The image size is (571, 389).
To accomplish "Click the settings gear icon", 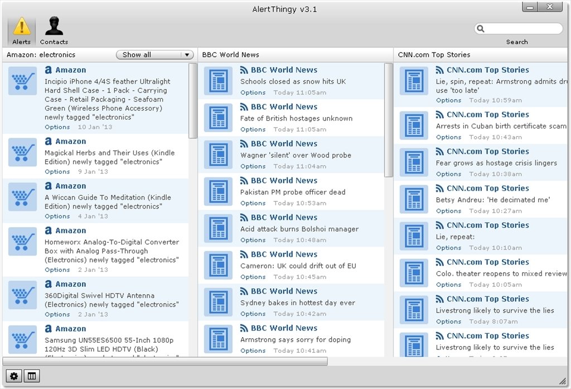I will tap(14, 376).
